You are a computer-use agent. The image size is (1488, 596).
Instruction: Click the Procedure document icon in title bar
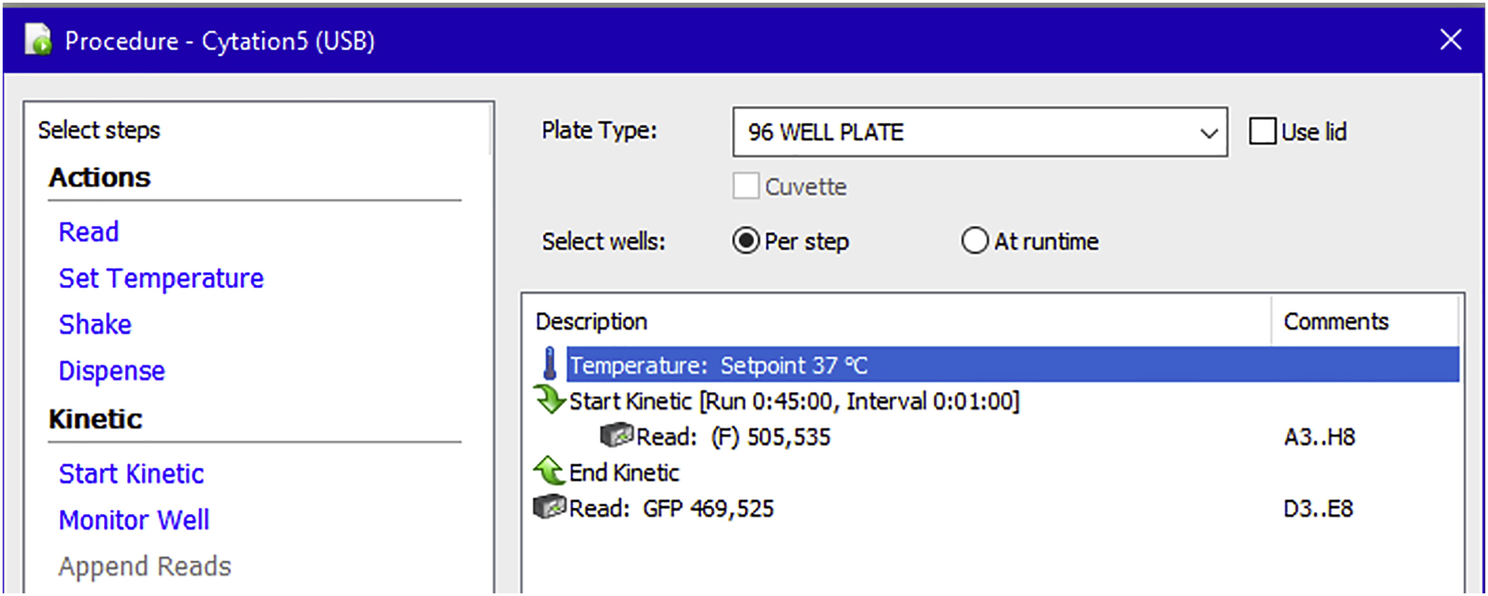tap(38, 40)
